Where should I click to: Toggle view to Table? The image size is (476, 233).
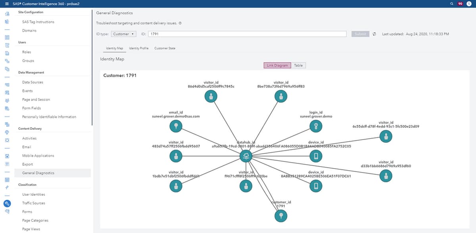click(298, 65)
